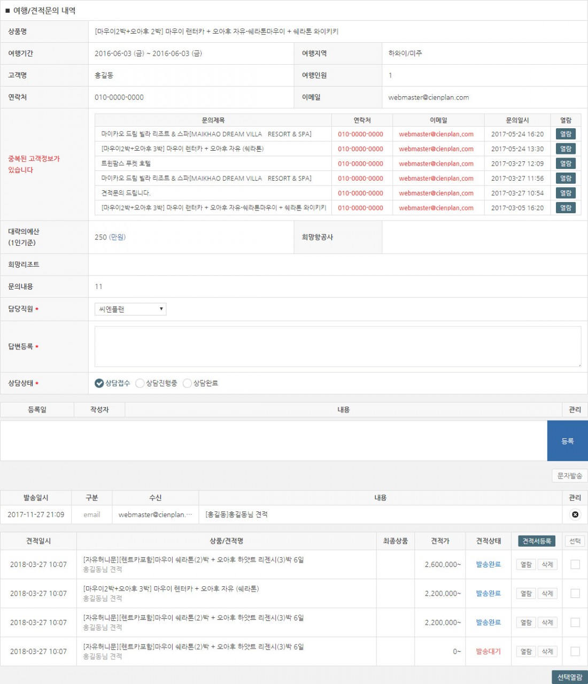Click email webmaster@cienplan.com in the 트윈팜스 푸켓 호텔 row
The width and height of the screenshot is (588, 684).
click(436, 164)
